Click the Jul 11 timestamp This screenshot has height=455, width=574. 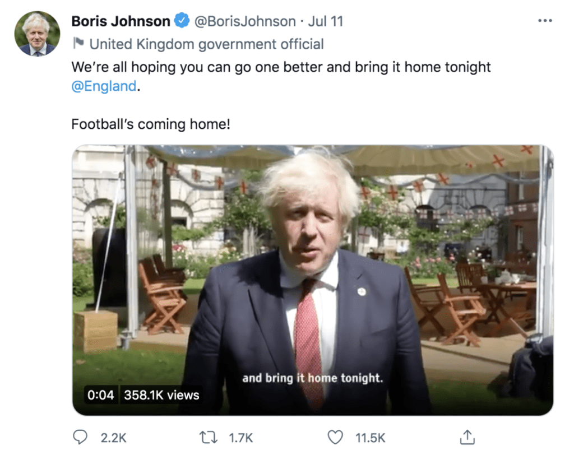(x=326, y=22)
